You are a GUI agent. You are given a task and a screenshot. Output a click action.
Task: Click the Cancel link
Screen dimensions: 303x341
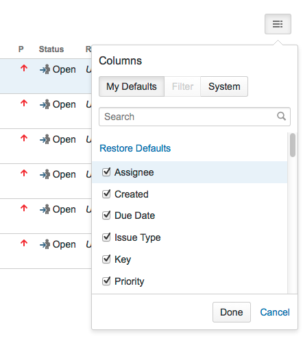point(275,312)
